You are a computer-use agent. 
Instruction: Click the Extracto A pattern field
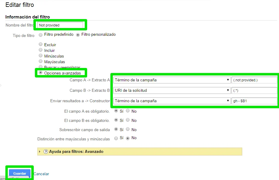point(254,80)
